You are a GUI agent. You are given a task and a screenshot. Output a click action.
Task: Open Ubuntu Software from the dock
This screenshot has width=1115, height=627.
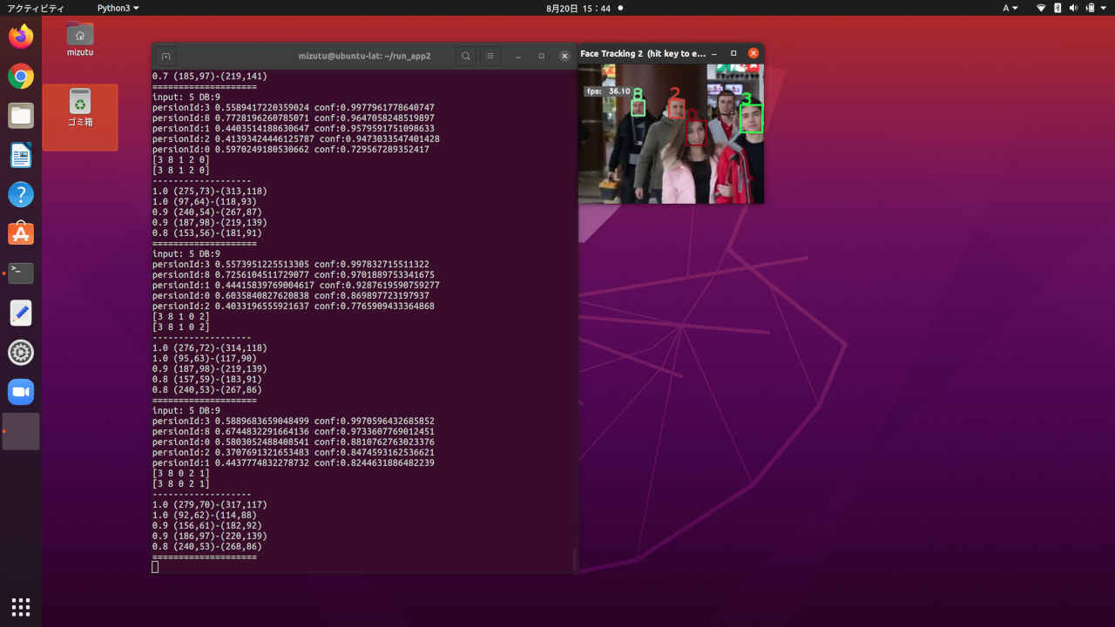tap(21, 233)
